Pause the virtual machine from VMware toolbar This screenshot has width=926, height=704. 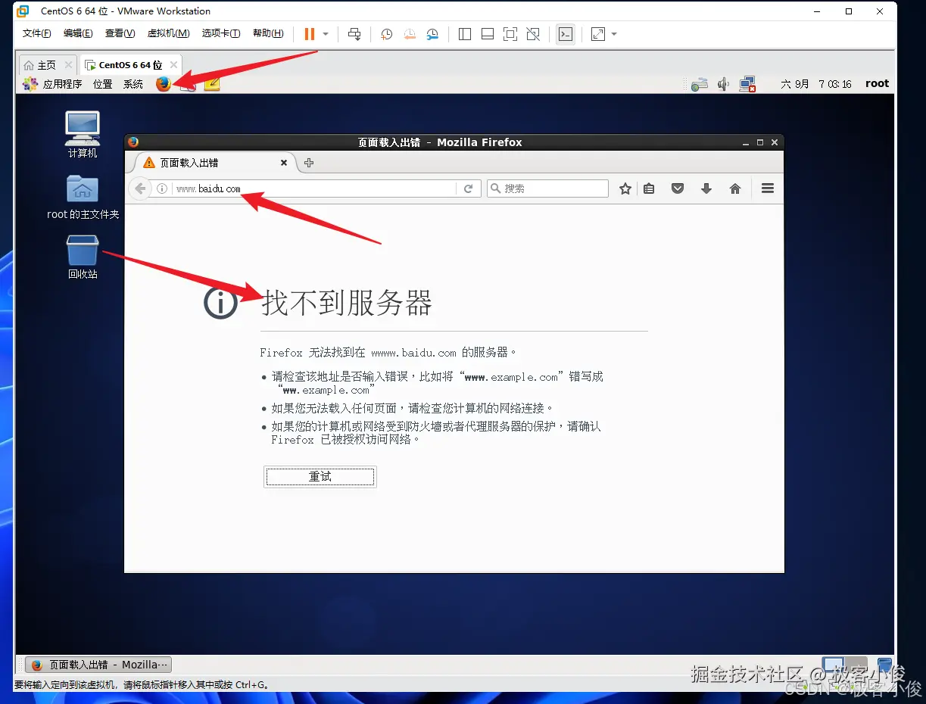(x=309, y=34)
